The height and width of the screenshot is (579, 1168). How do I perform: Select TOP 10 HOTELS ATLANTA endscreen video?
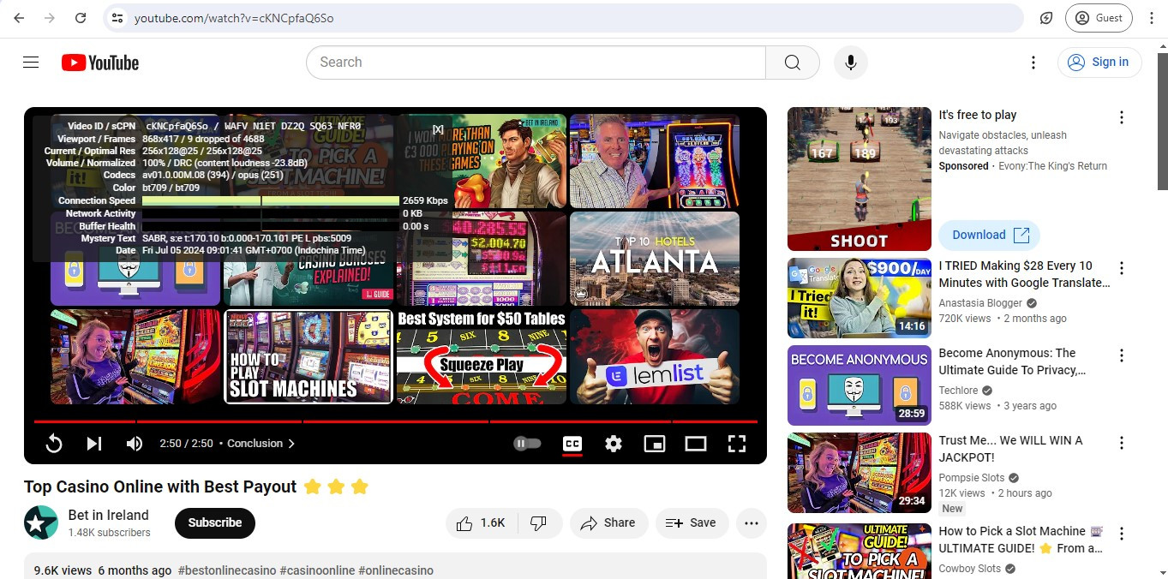point(655,259)
